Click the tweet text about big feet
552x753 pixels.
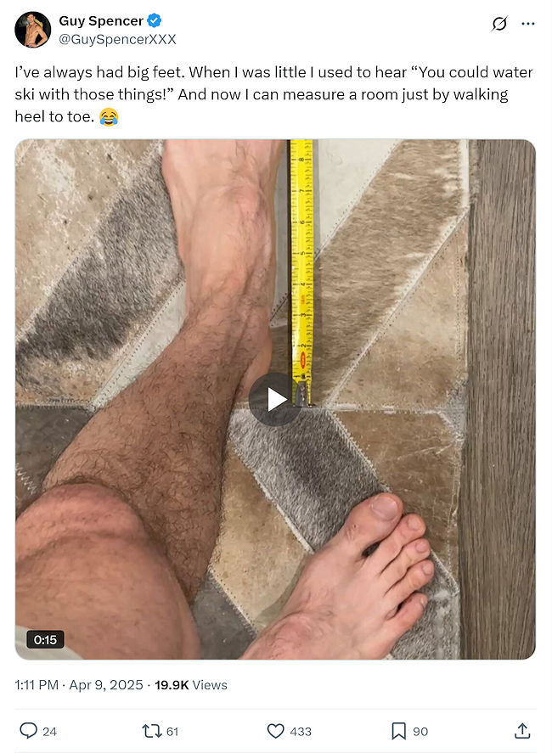point(273,94)
